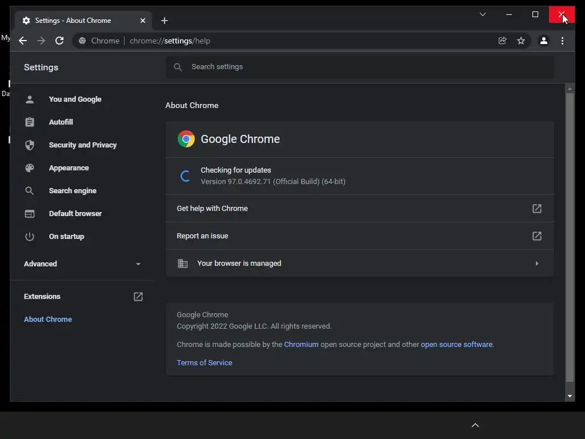Open the Terms of Service link
585x439 pixels.
(205, 362)
